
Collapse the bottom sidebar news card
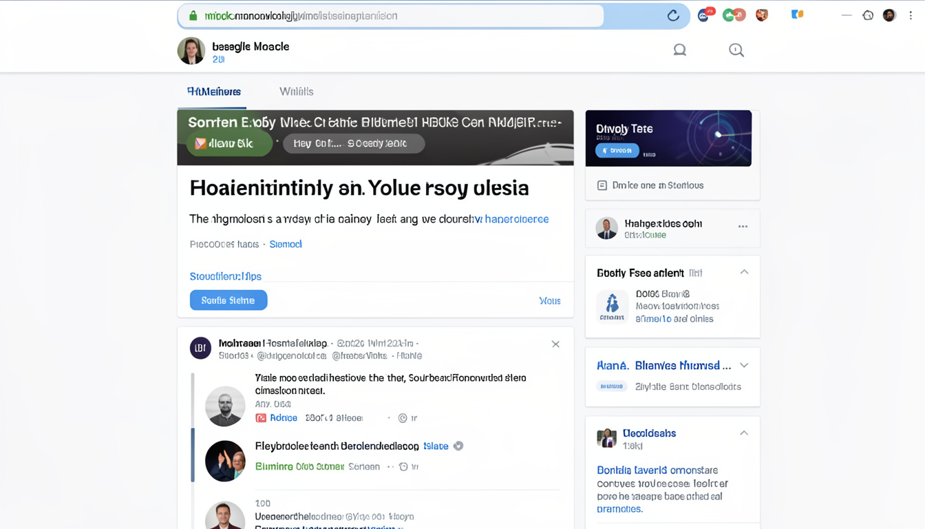(744, 433)
